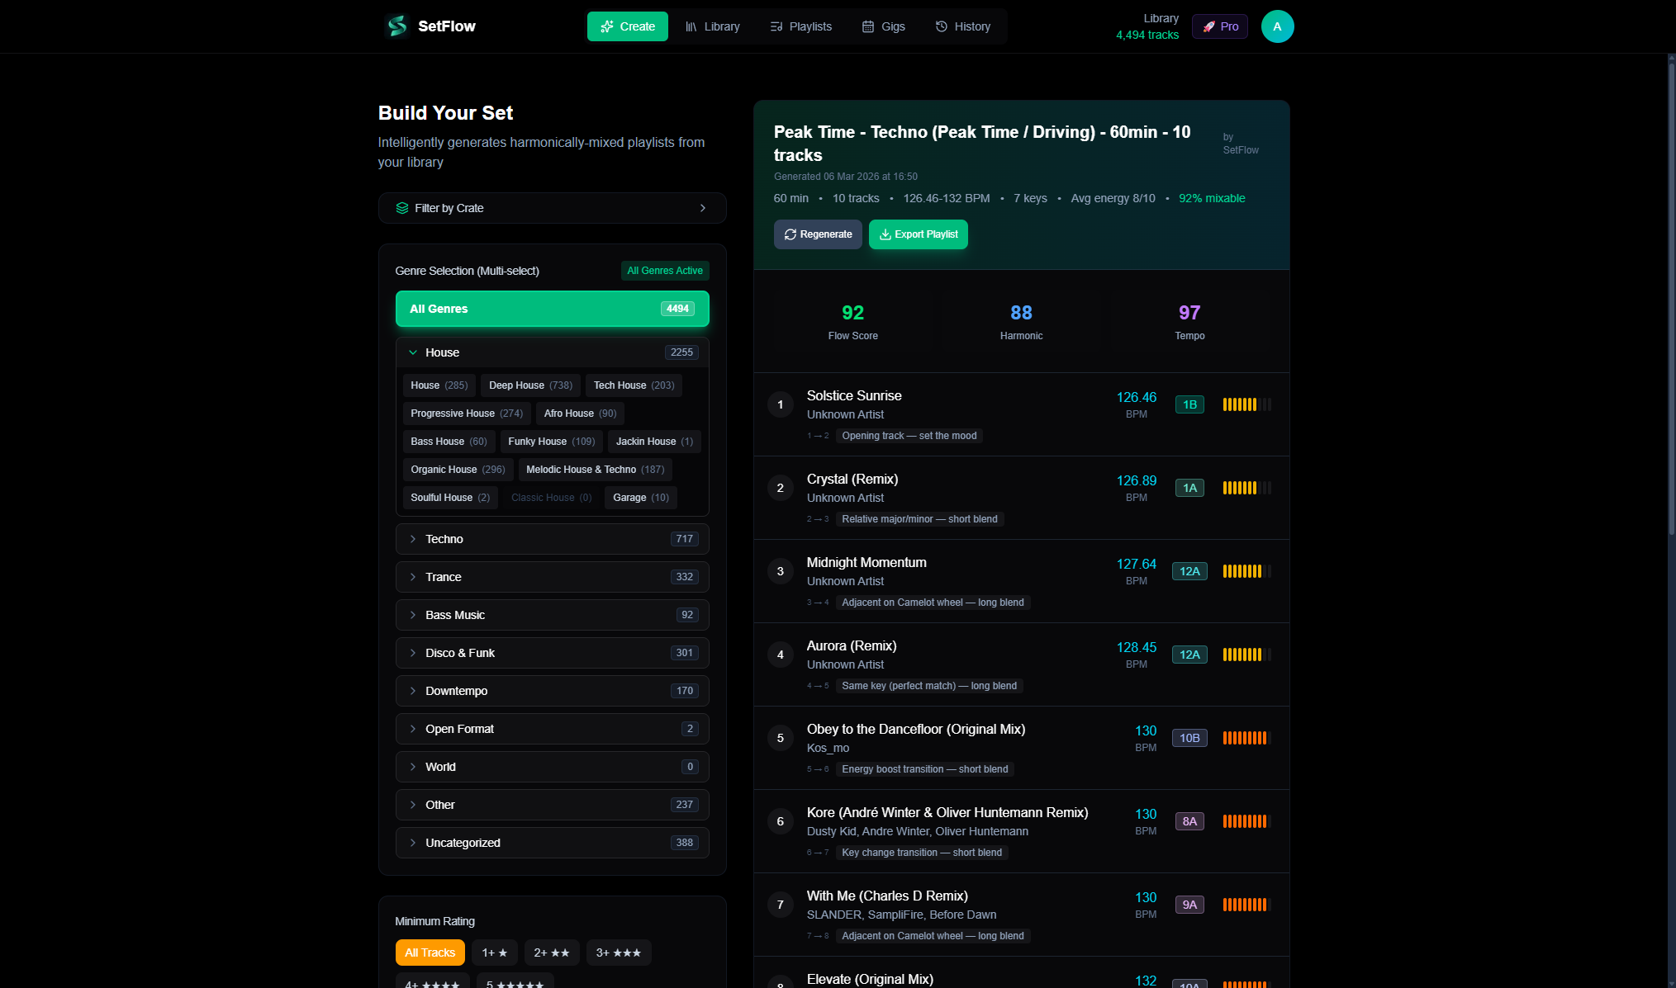1676x988 pixels.
Task: Regenerate the Peak Time playlist
Action: 818,234
